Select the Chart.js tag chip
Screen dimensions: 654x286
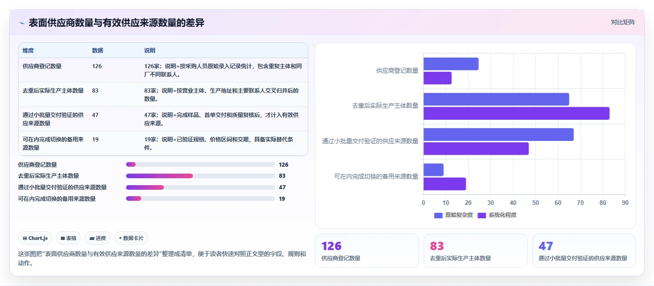pos(35,238)
